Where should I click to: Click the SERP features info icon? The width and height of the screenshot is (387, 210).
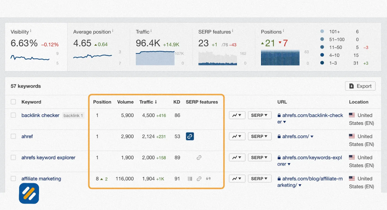tap(232, 30)
